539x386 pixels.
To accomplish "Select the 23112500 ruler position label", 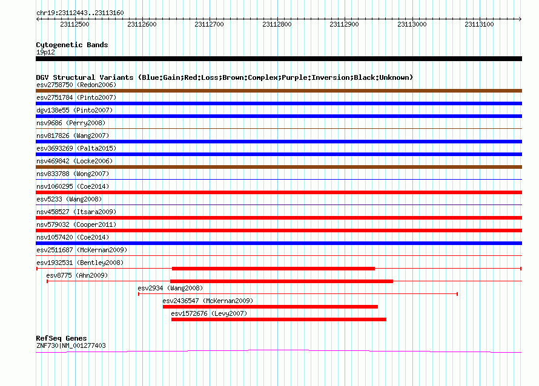I will tap(74, 24).
